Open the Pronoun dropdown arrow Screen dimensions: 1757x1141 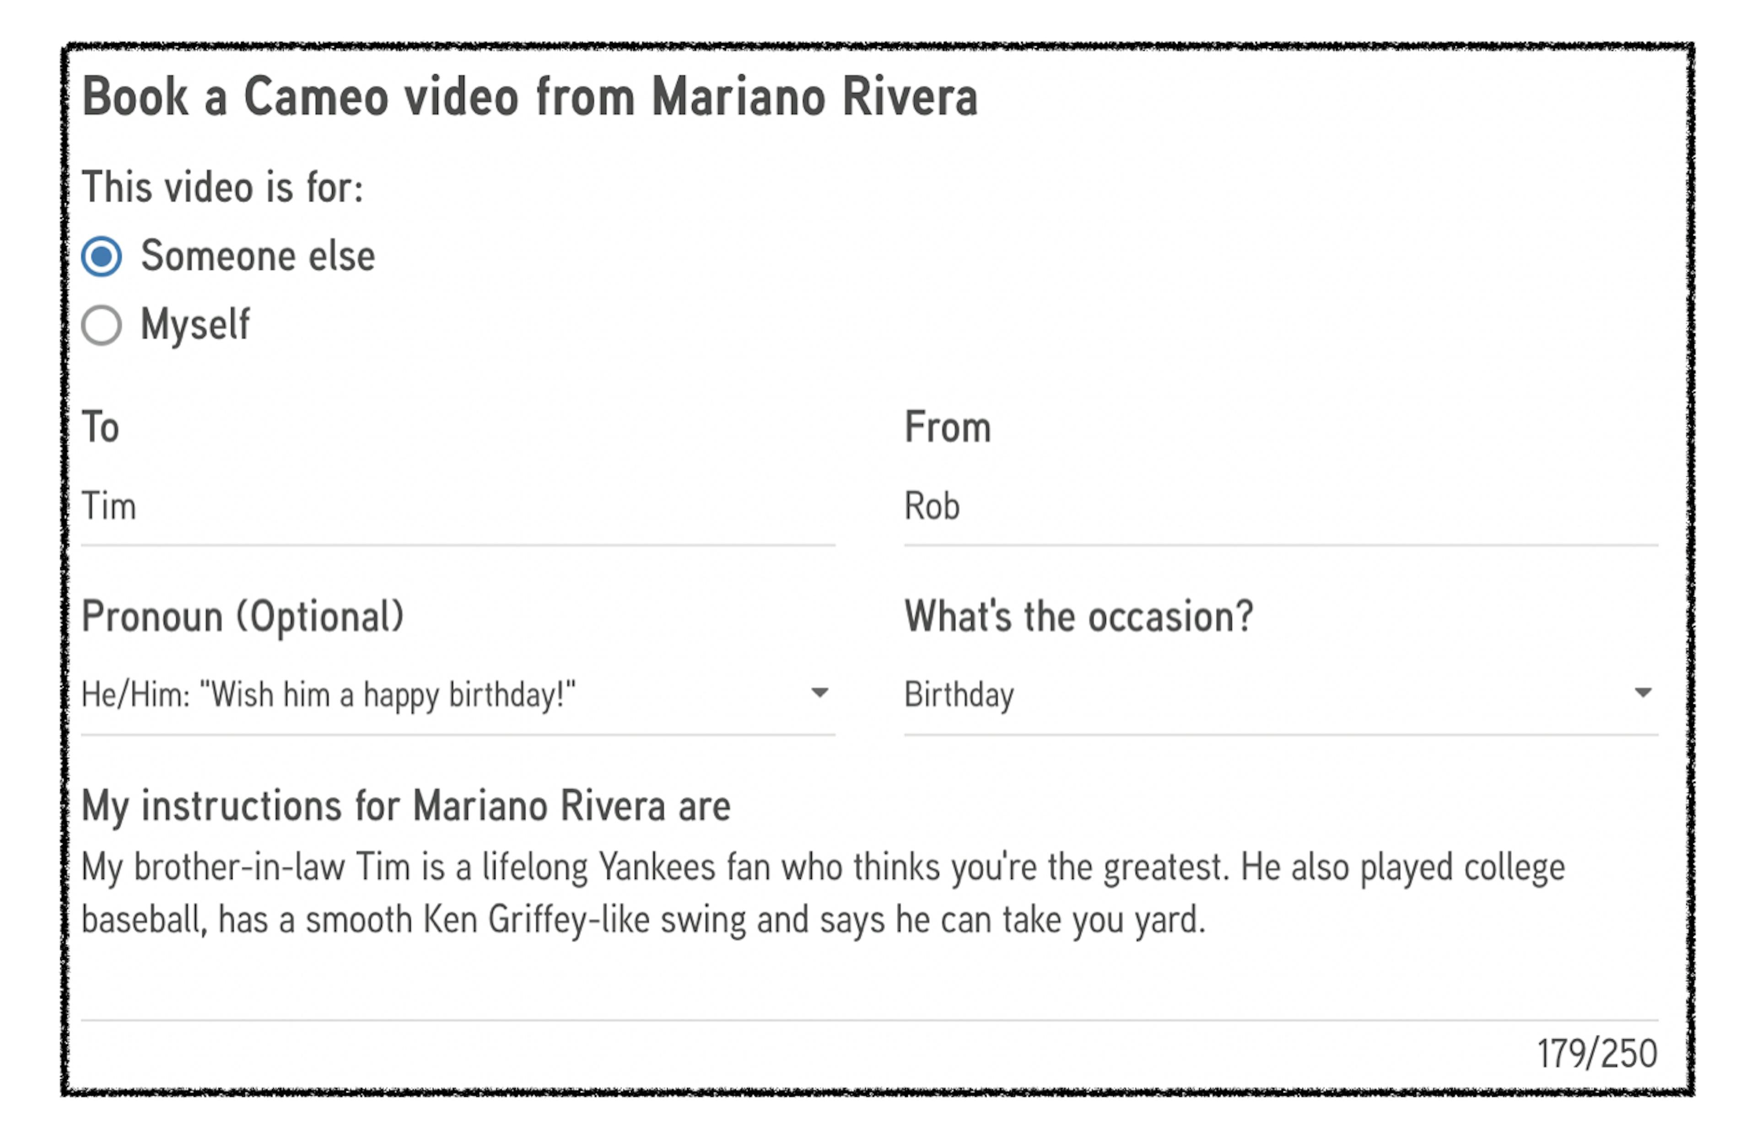[x=819, y=692]
